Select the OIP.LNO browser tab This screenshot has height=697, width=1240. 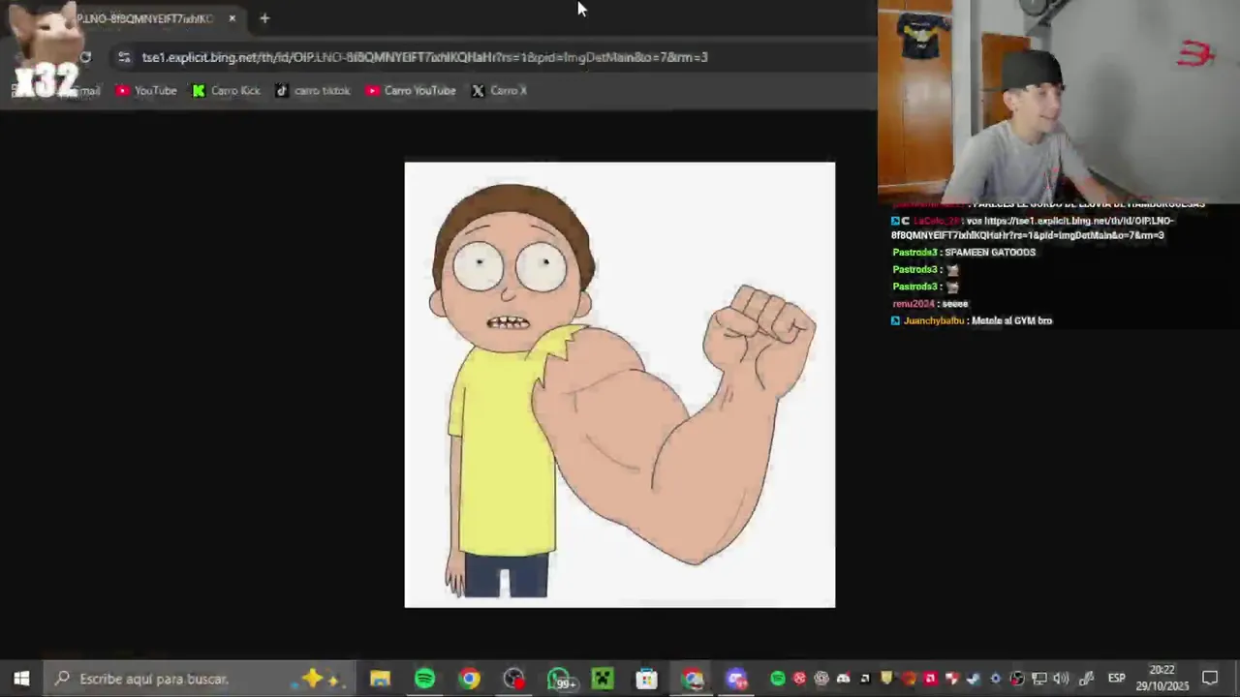click(145, 18)
